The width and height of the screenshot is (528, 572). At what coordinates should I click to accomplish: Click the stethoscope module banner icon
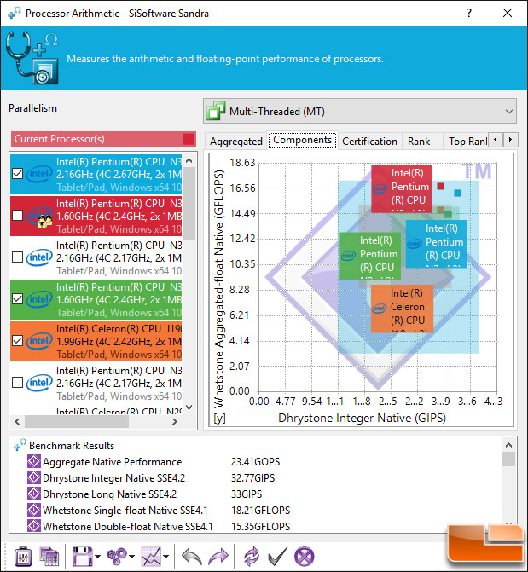pyautogui.click(x=32, y=58)
